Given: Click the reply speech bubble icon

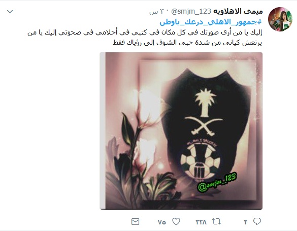Looking at the screenshot, I should (257, 221).
